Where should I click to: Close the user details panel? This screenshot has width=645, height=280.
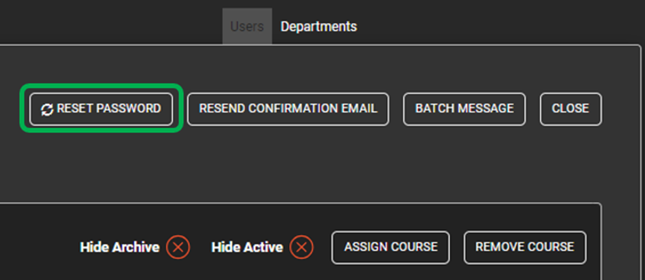tap(570, 109)
